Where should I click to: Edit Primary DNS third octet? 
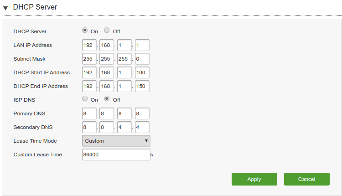(x=124, y=113)
